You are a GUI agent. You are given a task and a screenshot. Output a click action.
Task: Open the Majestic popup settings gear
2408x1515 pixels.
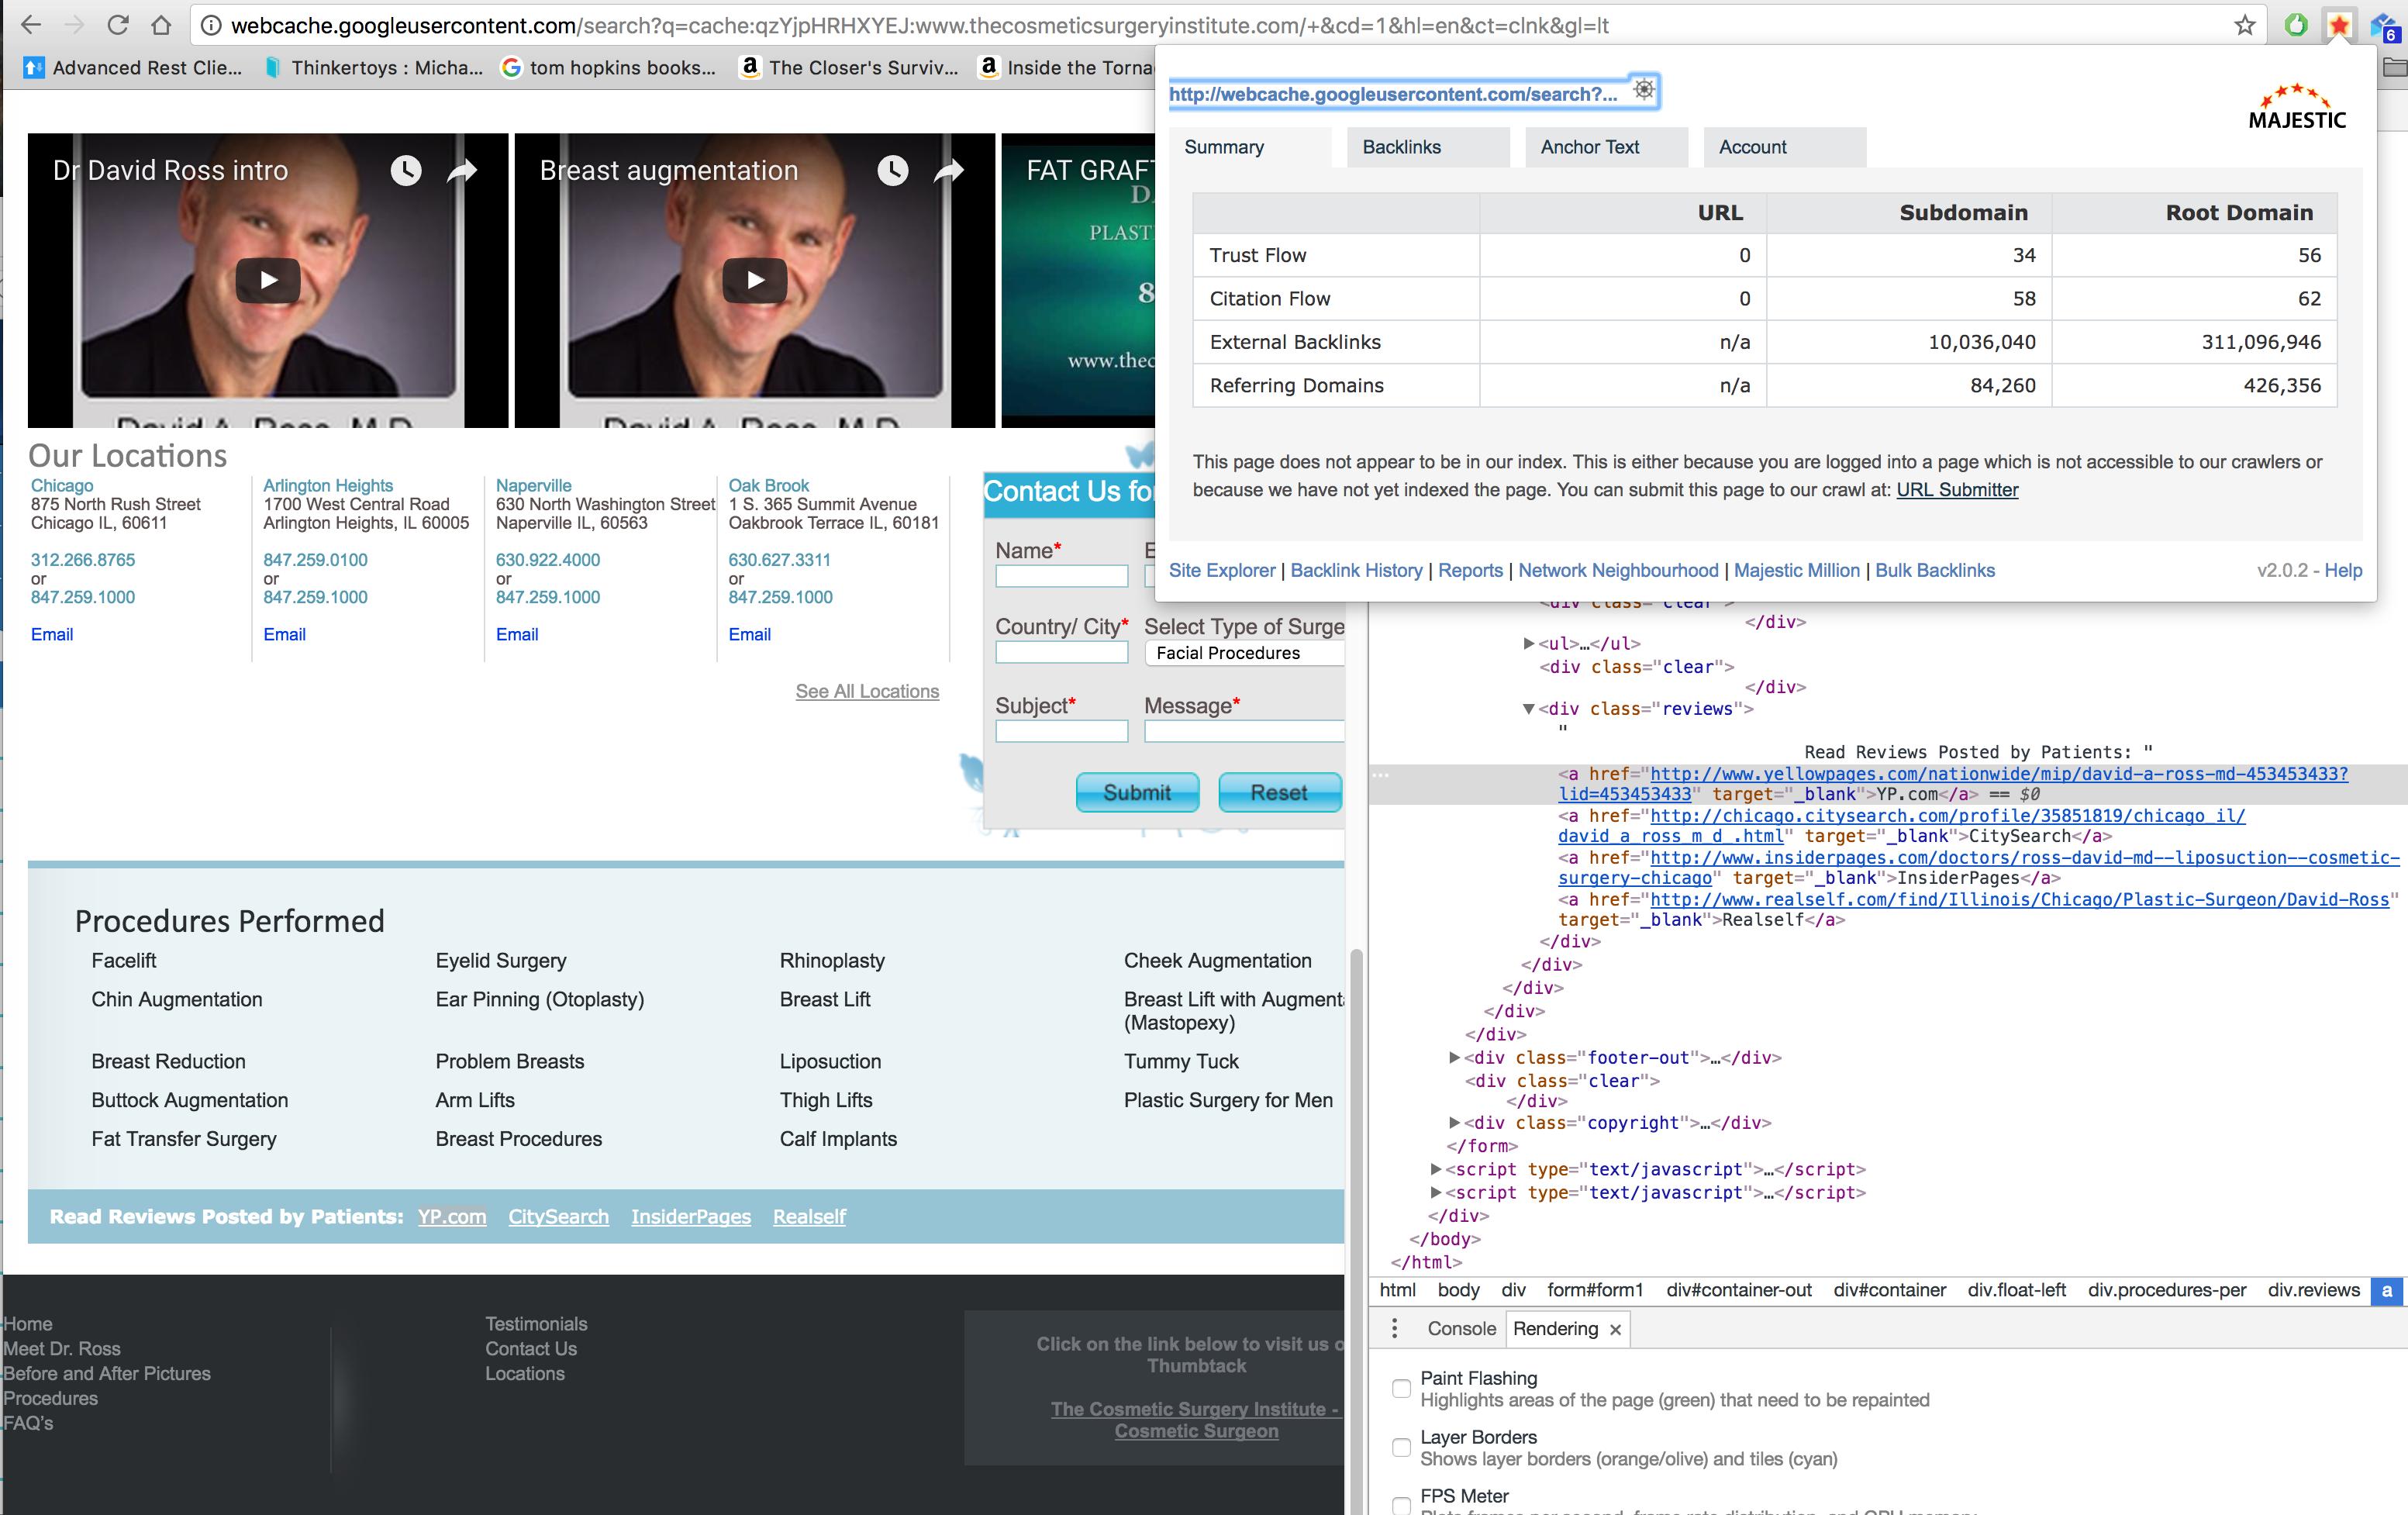1644,90
